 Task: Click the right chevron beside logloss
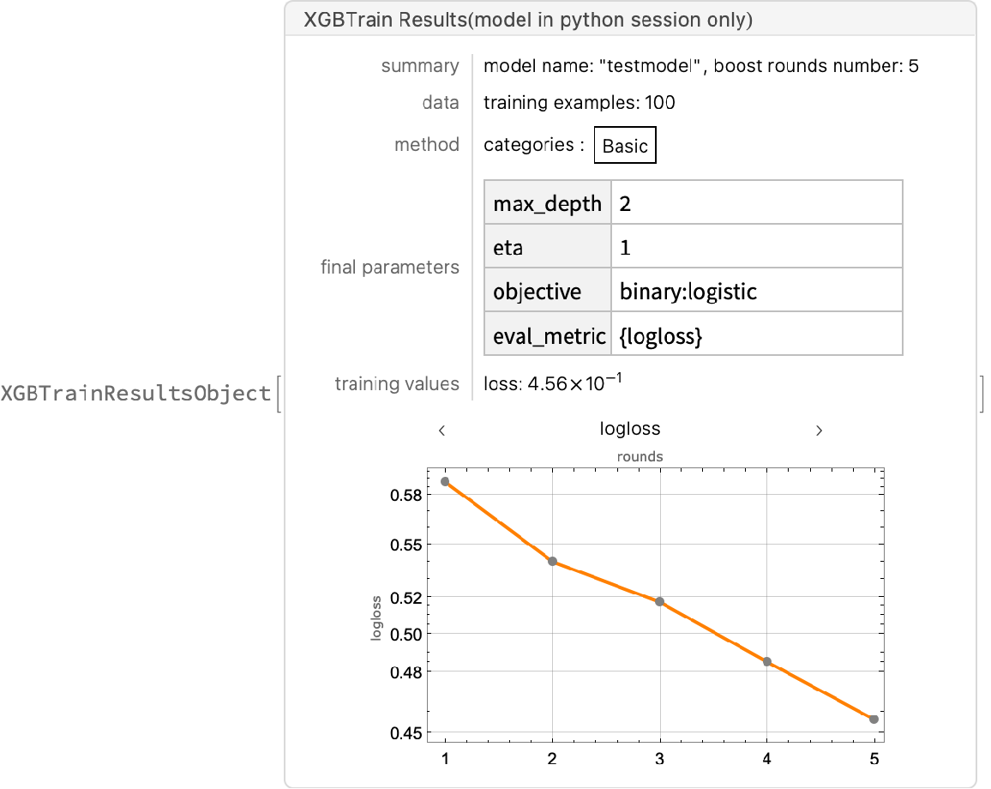819,431
